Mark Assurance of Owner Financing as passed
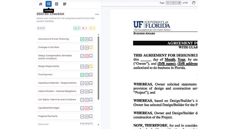This screenshot has width=230, height=129. pyautogui.click(x=82, y=39)
